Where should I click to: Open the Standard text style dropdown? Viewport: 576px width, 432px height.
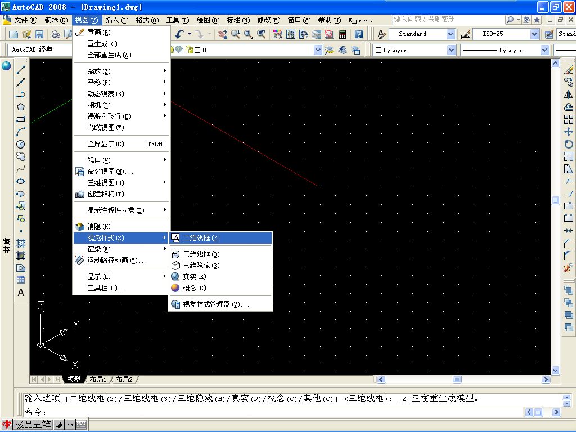[x=451, y=34]
